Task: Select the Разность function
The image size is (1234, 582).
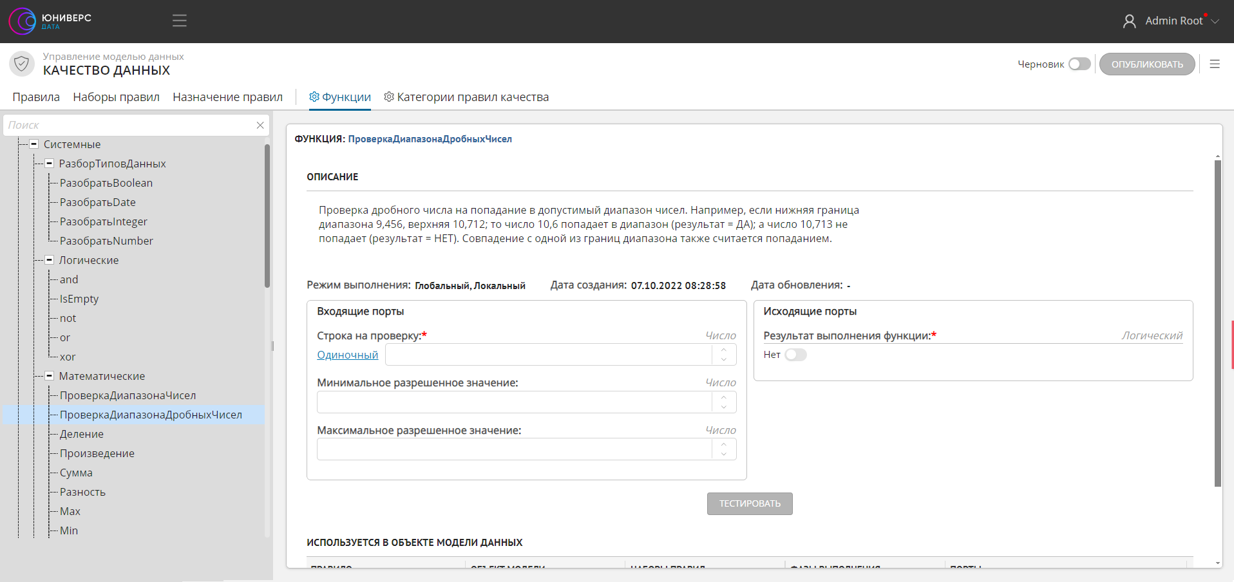Action: coord(82,492)
